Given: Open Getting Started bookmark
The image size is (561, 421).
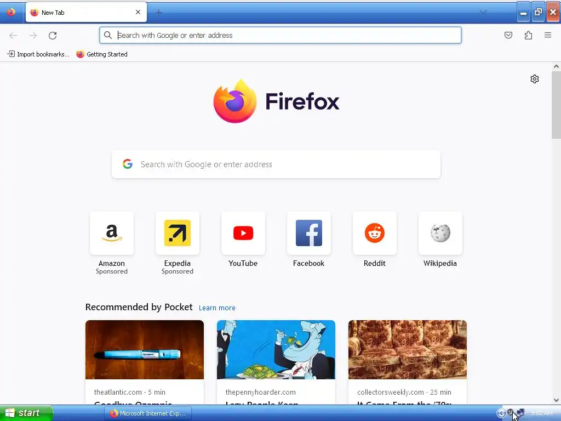Looking at the screenshot, I should (x=102, y=54).
